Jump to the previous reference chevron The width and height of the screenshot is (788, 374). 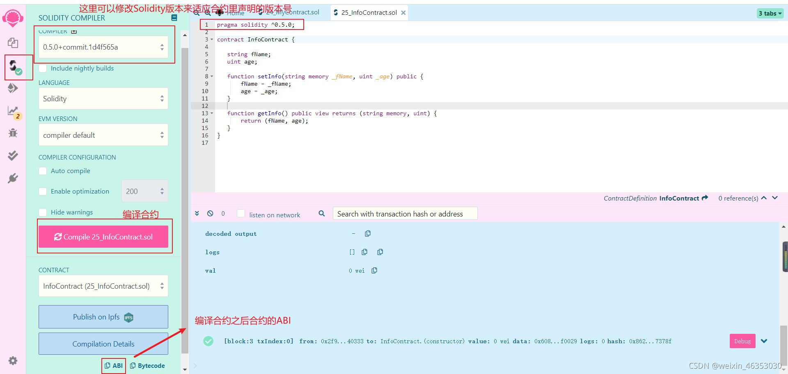(x=764, y=198)
